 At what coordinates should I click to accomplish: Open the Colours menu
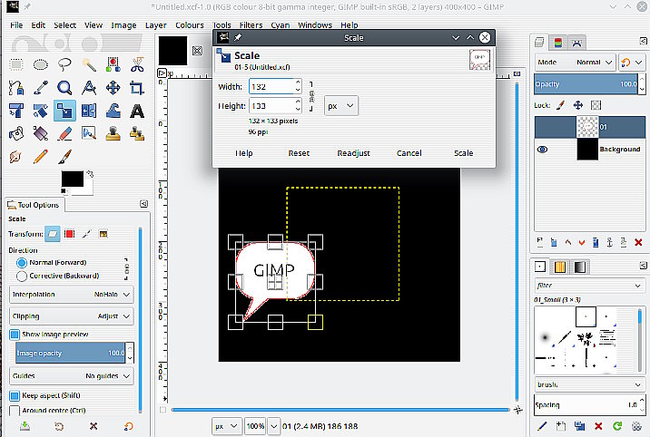pos(189,25)
